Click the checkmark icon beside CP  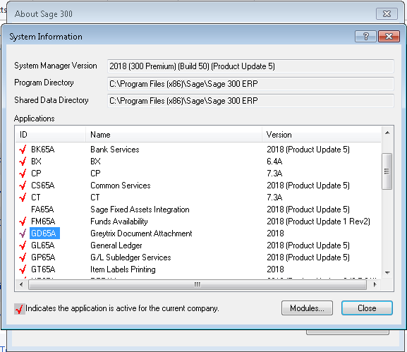[x=23, y=174]
